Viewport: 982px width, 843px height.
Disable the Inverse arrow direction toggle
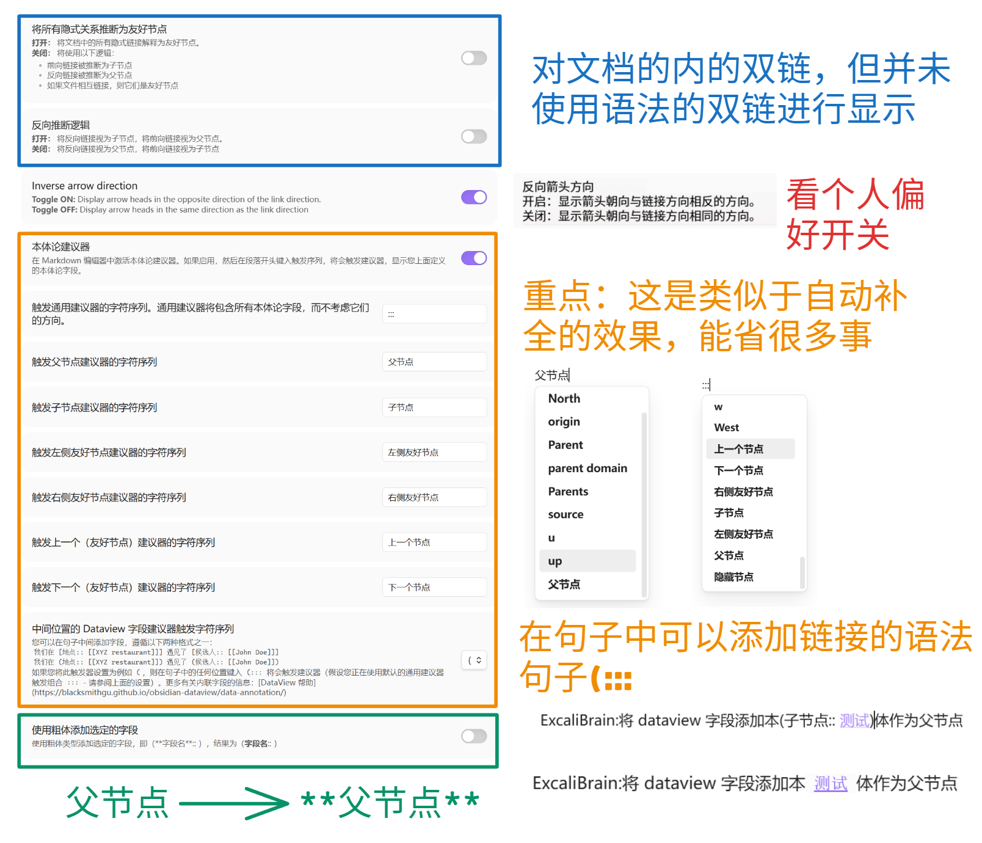click(x=473, y=197)
